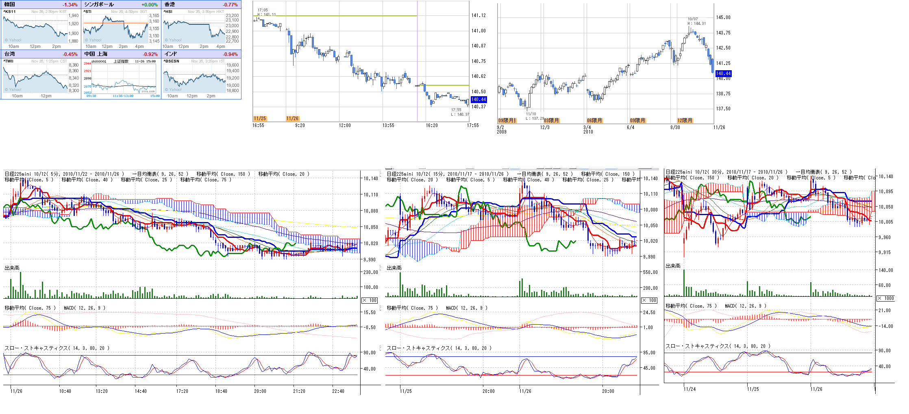Screen dimensions: 909x414
Task: Click the ×100 volume scale box on 15-minute chart
Action: pyautogui.click(x=649, y=300)
